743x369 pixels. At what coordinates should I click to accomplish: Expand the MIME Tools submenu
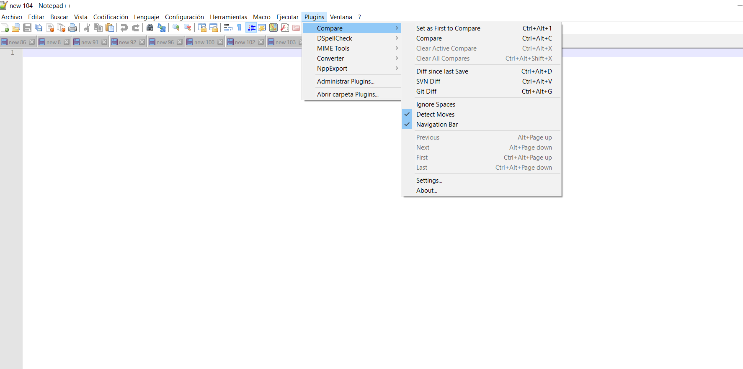pyautogui.click(x=351, y=48)
